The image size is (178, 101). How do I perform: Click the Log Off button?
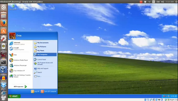tap(35, 91)
